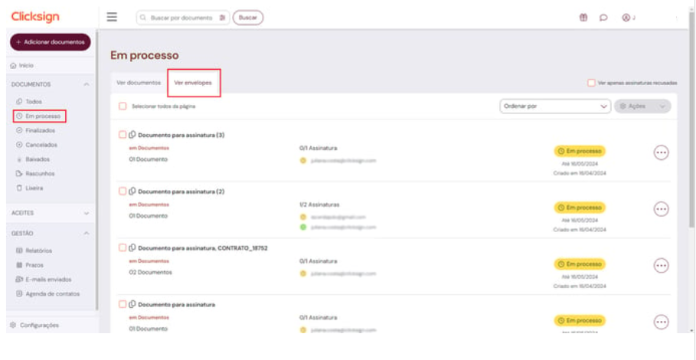Open three-dot menu for CONTRATO_18752 envelope
The width and height of the screenshot is (696, 360).
point(661,265)
